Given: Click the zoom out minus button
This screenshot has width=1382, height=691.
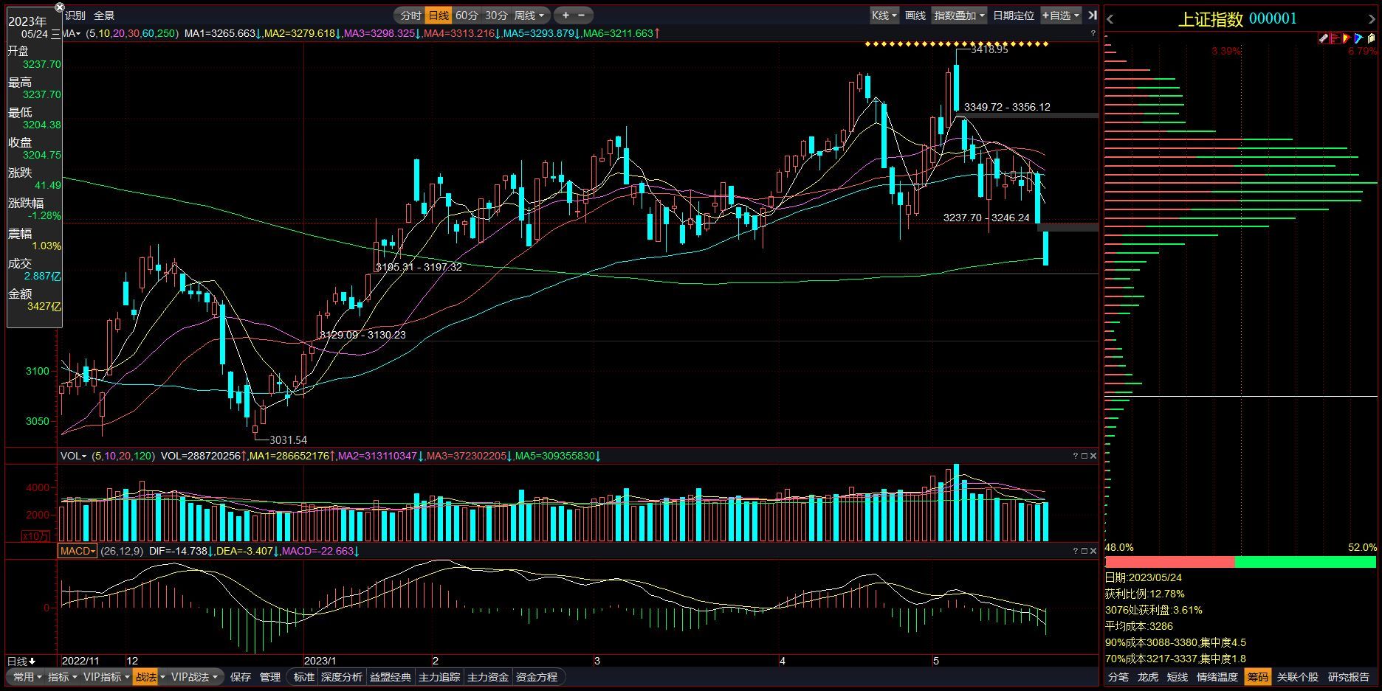Looking at the screenshot, I should (581, 15).
